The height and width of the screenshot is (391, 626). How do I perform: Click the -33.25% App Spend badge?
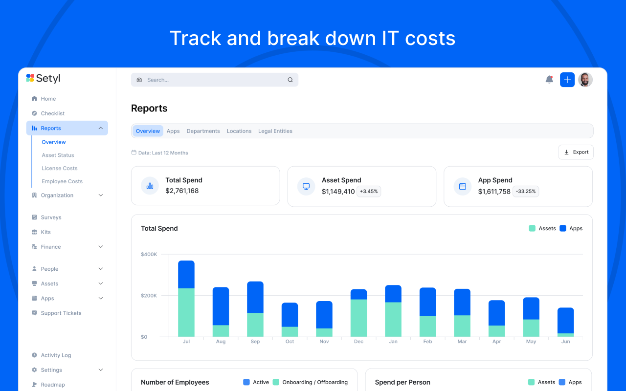tap(526, 192)
